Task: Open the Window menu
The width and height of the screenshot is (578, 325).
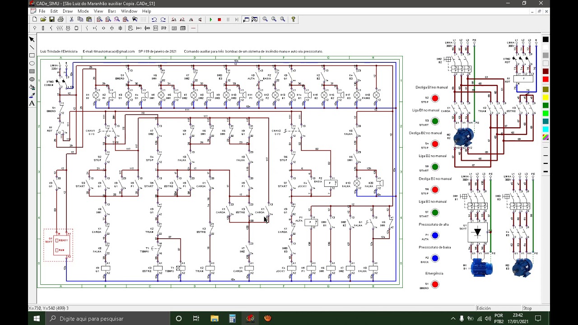Action: (129, 11)
